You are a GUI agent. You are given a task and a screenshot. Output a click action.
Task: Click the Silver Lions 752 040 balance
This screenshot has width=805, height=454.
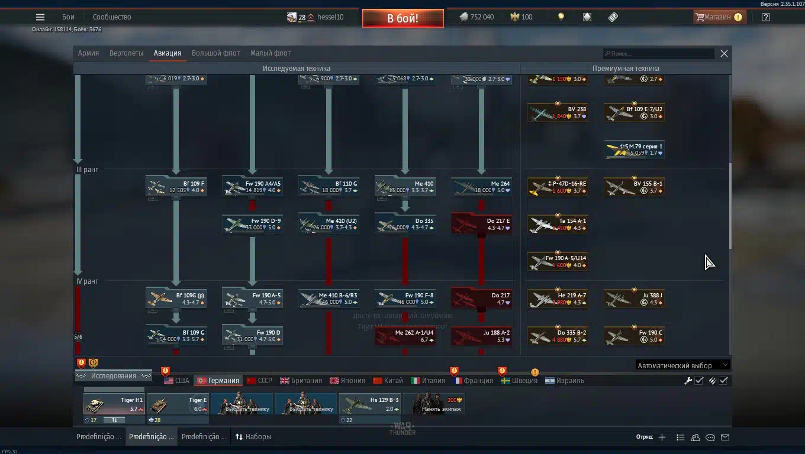coord(476,17)
